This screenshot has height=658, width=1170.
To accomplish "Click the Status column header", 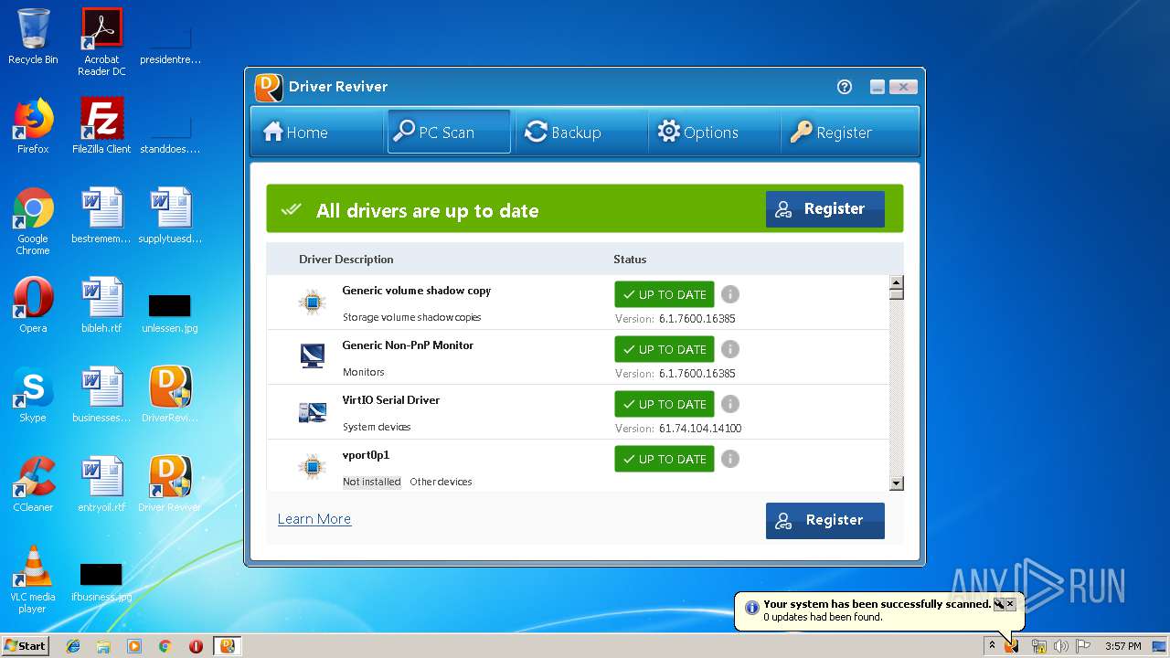I will [630, 260].
